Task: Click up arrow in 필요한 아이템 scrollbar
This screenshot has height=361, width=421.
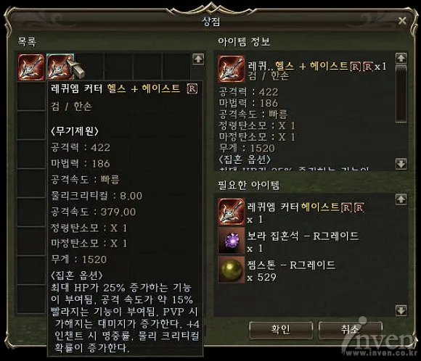Action: coord(401,199)
